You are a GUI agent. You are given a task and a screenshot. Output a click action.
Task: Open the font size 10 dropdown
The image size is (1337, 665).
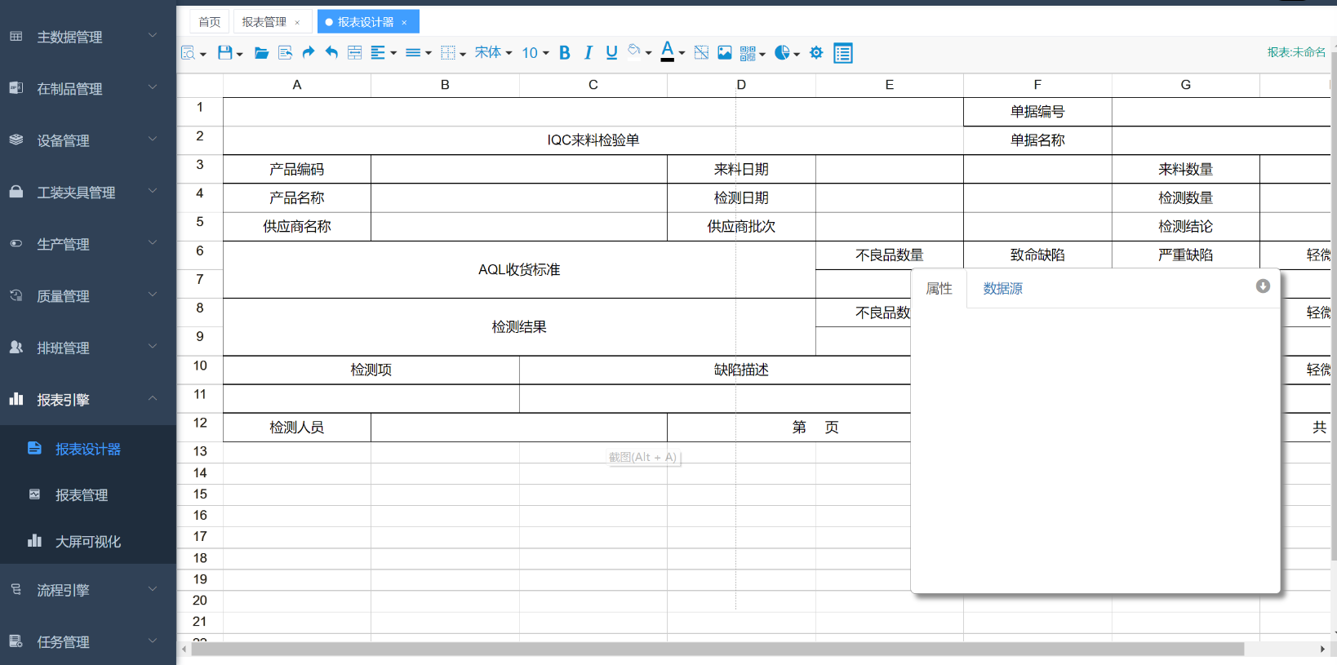click(x=535, y=53)
